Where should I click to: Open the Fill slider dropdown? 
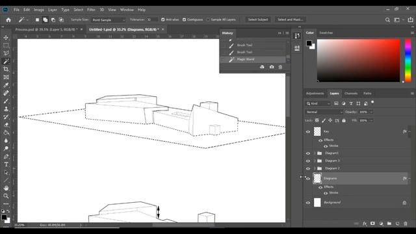pos(371,121)
